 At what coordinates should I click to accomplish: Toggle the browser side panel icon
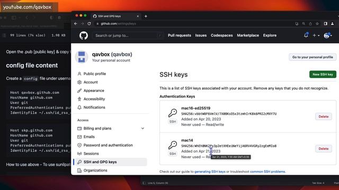[x=326, y=24]
